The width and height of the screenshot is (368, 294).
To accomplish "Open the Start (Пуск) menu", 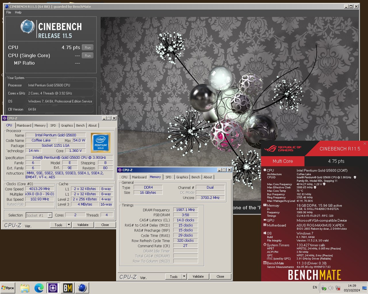I will pyautogui.click(x=8, y=288).
